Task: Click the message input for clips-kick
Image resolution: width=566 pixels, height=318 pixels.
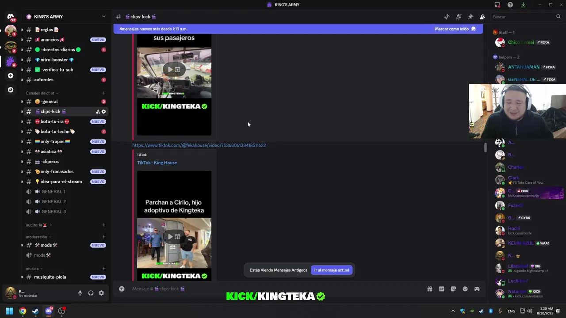Action: [274, 289]
